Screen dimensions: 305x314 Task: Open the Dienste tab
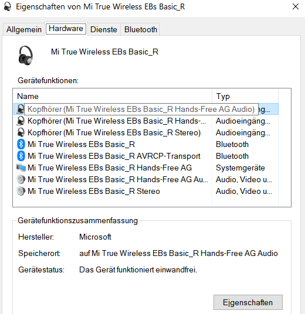104,29
